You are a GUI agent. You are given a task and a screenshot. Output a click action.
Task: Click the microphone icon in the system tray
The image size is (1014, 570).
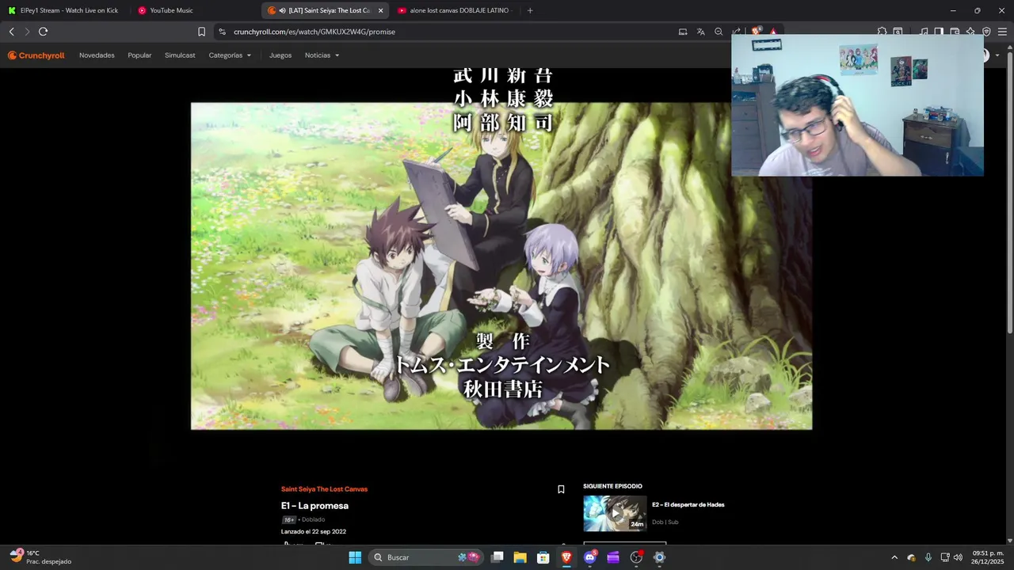[928, 557]
